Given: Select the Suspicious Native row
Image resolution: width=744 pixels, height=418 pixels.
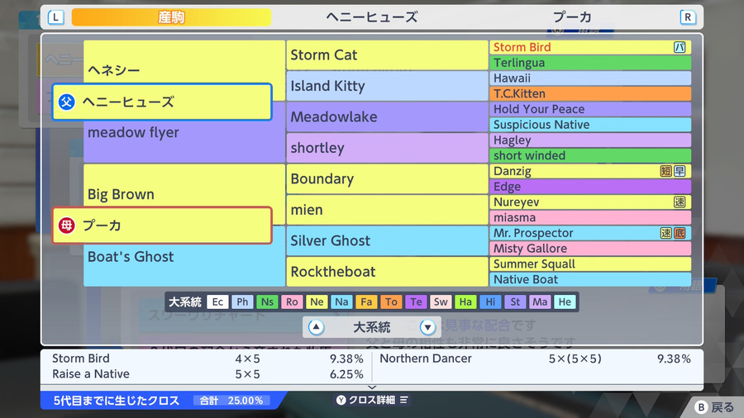Looking at the screenshot, I should click(590, 125).
